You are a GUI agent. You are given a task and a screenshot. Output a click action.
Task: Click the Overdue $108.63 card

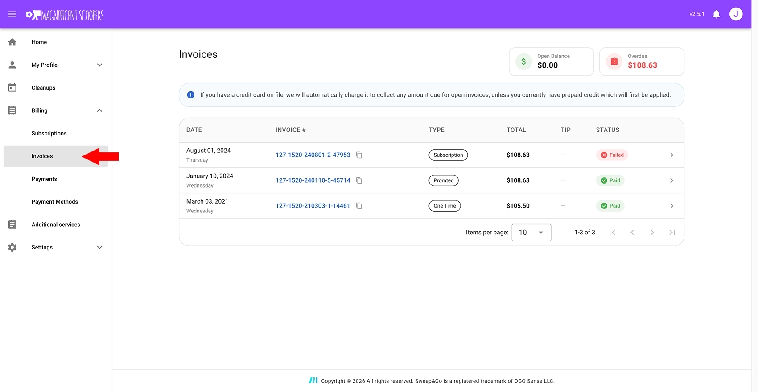coord(641,61)
